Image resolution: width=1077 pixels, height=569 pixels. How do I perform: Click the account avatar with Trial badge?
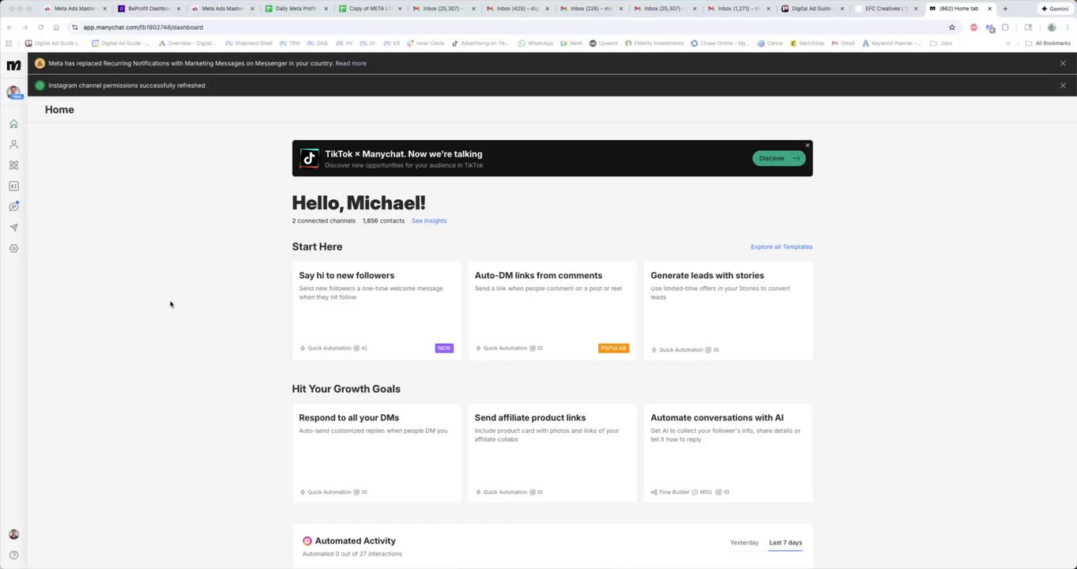(x=13, y=92)
